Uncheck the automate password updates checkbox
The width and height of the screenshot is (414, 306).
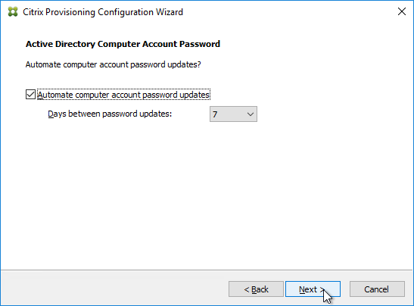click(30, 95)
